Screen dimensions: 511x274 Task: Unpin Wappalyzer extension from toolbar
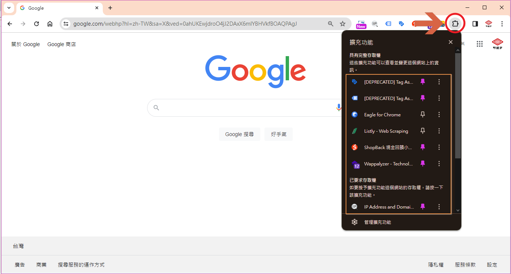[x=423, y=164]
